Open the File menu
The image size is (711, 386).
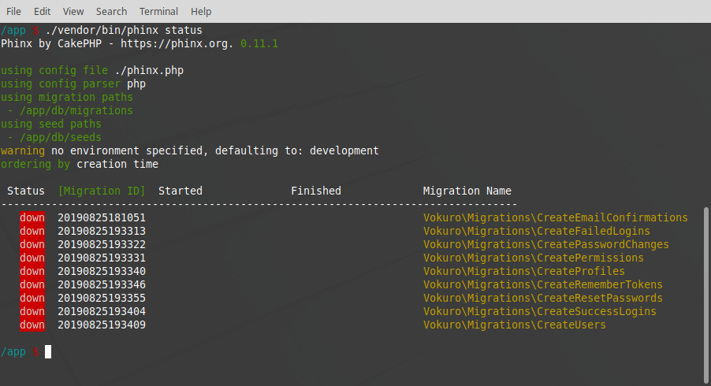point(13,11)
